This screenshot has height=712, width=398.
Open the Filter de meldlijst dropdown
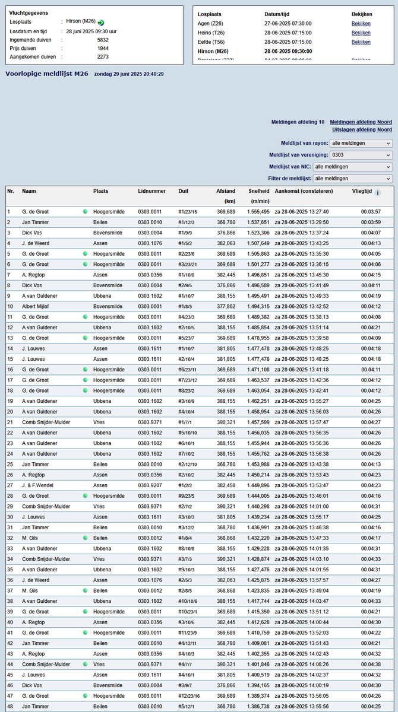[x=352, y=178]
